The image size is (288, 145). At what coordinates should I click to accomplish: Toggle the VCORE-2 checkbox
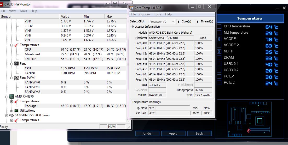click(219, 45)
